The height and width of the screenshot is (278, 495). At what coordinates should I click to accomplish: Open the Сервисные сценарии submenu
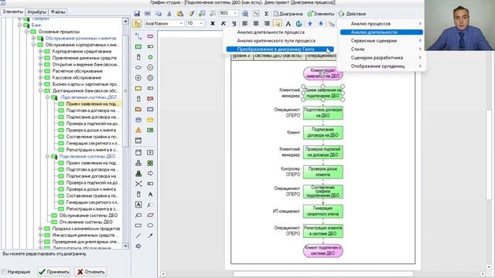[381, 41]
